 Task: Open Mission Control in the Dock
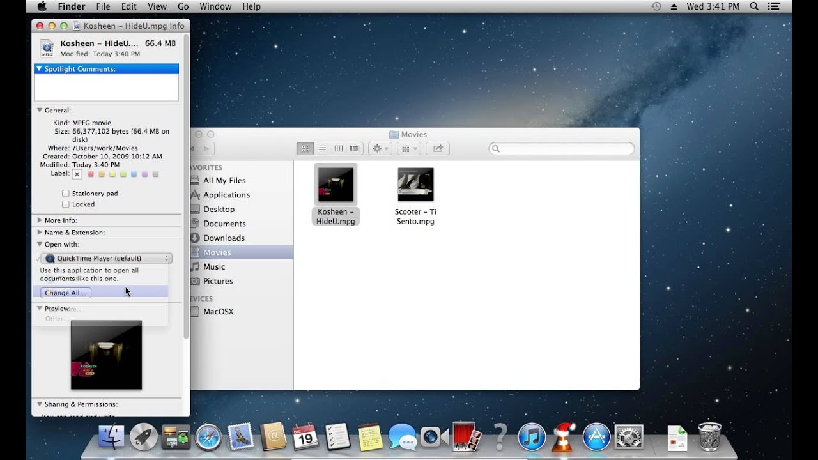pos(176,437)
